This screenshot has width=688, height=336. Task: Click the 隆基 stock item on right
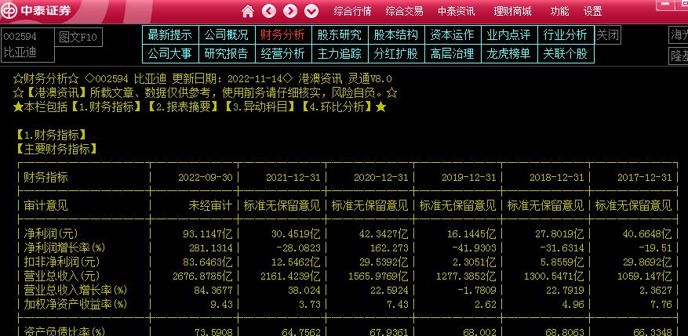click(x=679, y=56)
